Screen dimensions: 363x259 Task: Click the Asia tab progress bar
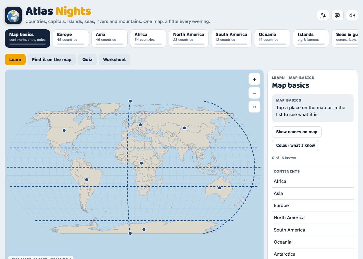tap(110, 44)
